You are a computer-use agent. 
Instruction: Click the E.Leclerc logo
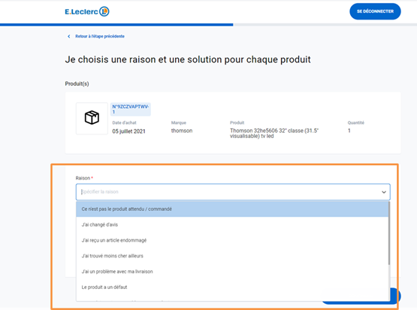click(x=87, y=11)
